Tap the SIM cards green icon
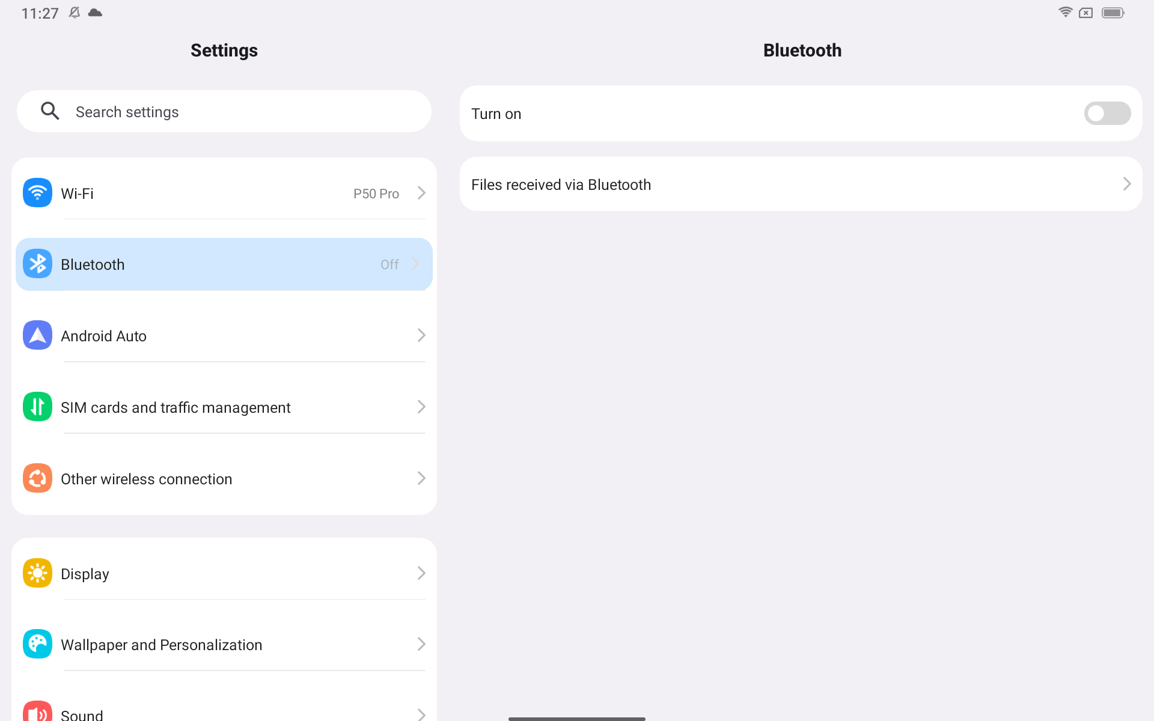The height and width of the screenshot is (721, 1154). point(37,407)
